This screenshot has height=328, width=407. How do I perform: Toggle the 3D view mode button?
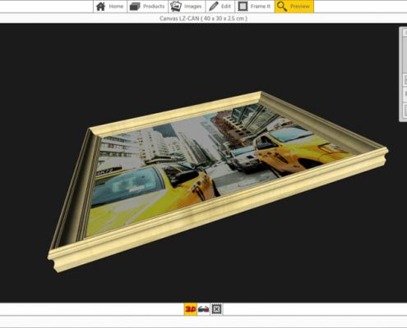click(x=191, y=309)
